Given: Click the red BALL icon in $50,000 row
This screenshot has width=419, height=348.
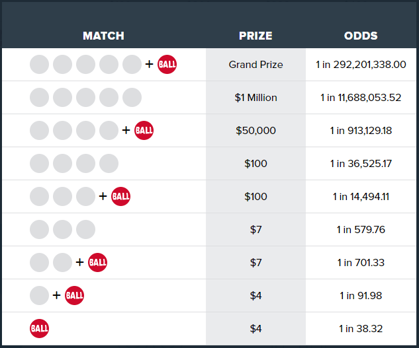Looking at the screenshot, I should [x=144, y=130].
